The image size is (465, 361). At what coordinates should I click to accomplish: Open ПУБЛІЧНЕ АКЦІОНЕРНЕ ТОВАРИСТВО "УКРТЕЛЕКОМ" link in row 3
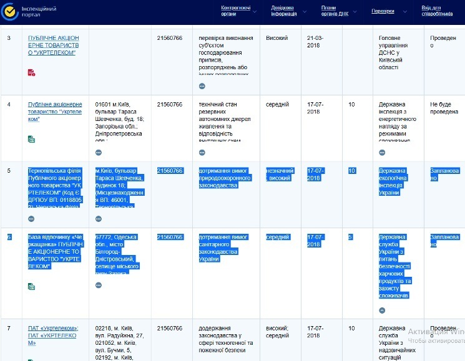pyautogui.click(x=54, y=46)
